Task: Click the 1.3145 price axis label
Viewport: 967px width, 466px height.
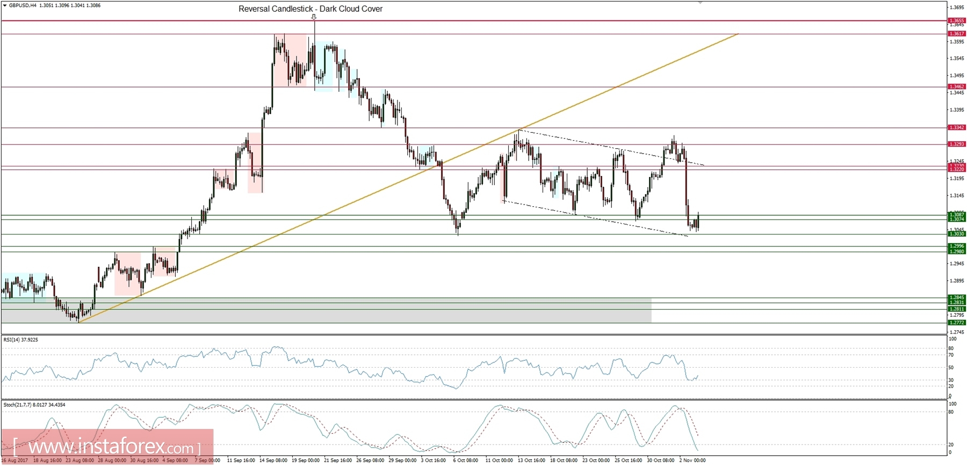Action: click(x=956, y=195)
